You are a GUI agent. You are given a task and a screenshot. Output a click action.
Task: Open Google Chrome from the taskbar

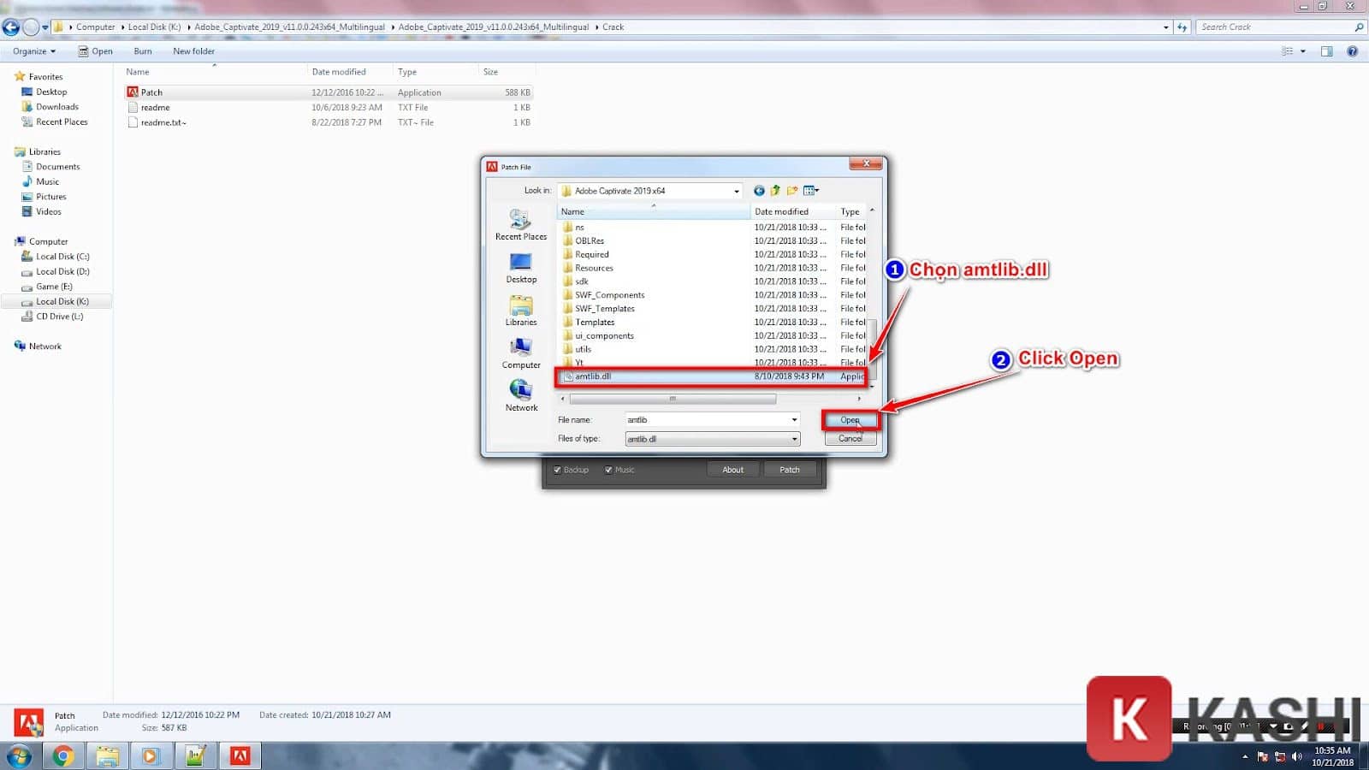(62, 755)
